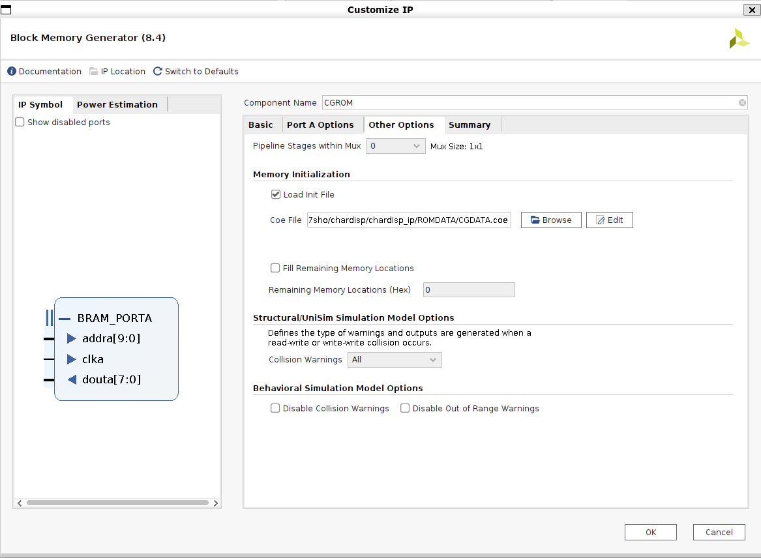Click the Browse button for the Coe File

tap(551, 220)
